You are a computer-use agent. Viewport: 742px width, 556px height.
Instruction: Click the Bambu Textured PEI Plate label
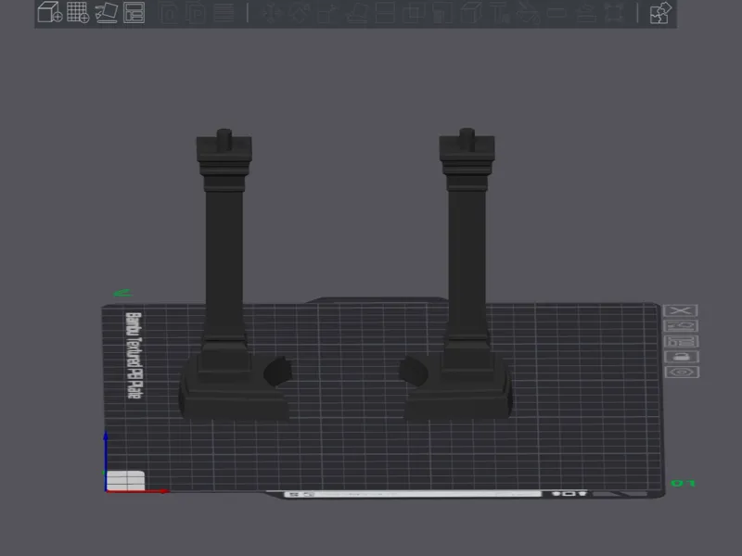tap(134, 355)
